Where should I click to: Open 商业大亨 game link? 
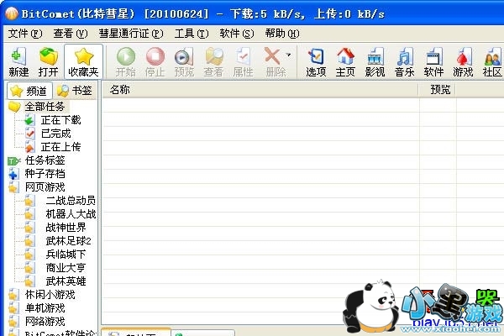tap(66, 268)
